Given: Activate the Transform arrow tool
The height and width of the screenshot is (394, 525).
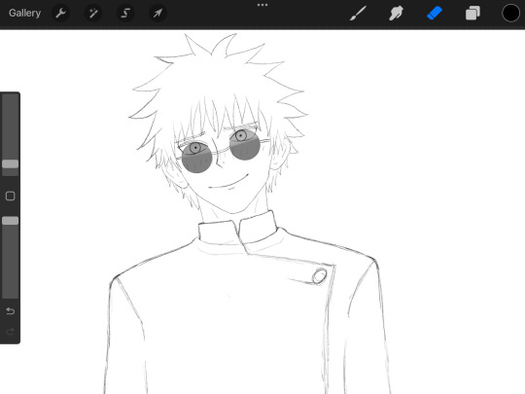Looking at the screenshot, I should [157, 13].
